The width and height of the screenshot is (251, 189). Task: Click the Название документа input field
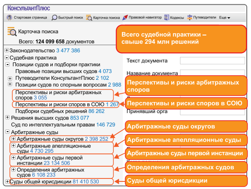213,73
